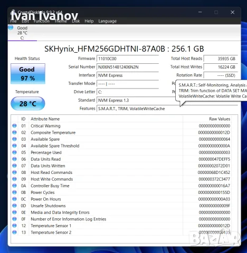
Task: Select the Media and Data Integrity Errors name
Action: 60,212
